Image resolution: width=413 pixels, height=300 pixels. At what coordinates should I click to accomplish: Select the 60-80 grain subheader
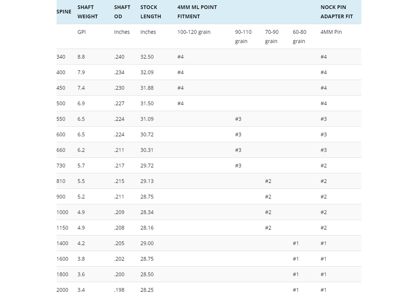point(299,36)
